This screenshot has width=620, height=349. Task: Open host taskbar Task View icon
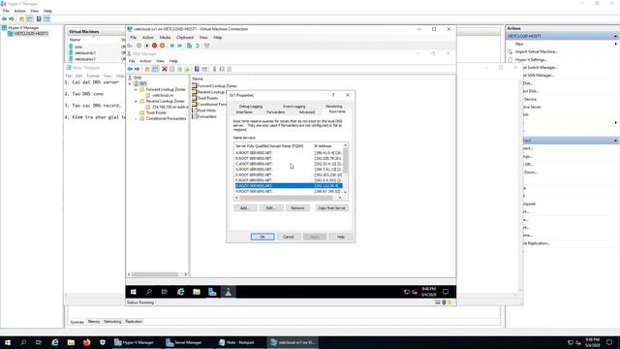point(39,342)
